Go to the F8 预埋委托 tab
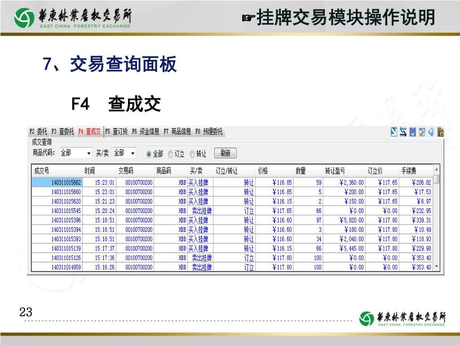 pos(209,132)
